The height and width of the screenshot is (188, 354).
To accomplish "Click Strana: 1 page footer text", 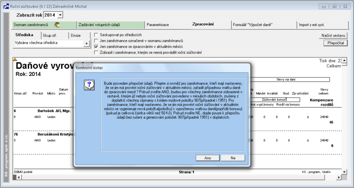I will (x=186, y=172).
